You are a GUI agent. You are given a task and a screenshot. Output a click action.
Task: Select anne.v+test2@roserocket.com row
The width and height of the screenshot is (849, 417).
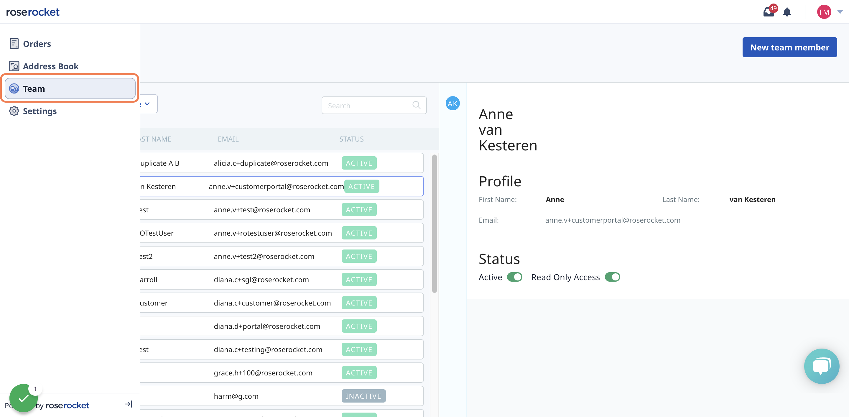[x=282, y=256]
